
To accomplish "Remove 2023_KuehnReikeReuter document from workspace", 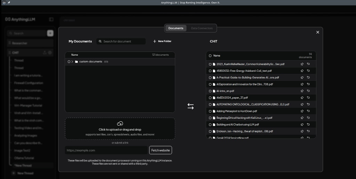I will click(x=308, y=64).
